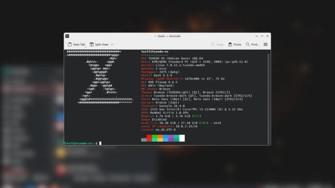This screenshot has height=188, width=335.
Task: Click the 'Kernel: Linux' line
Action: [x=173, y=65]
